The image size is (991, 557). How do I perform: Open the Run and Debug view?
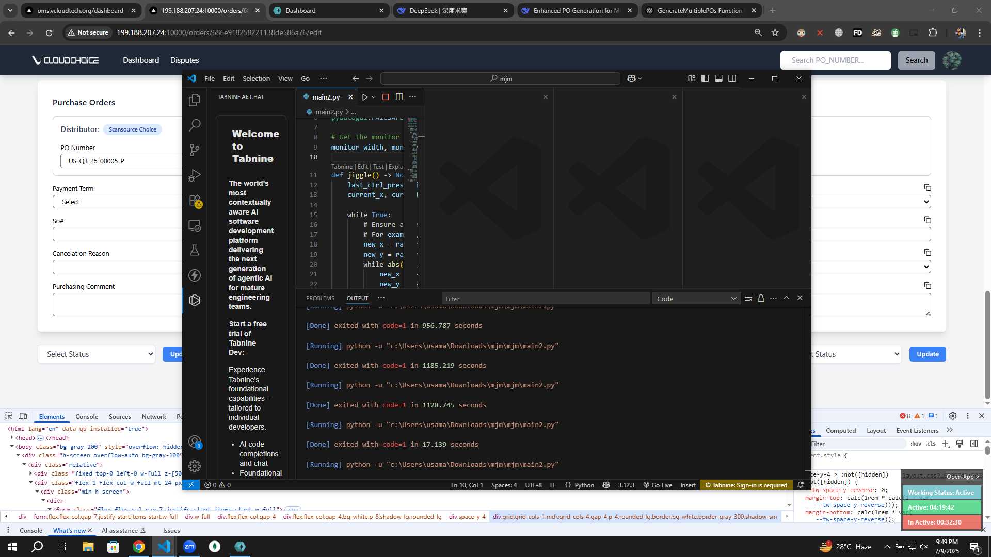click(x=195, y=175)
